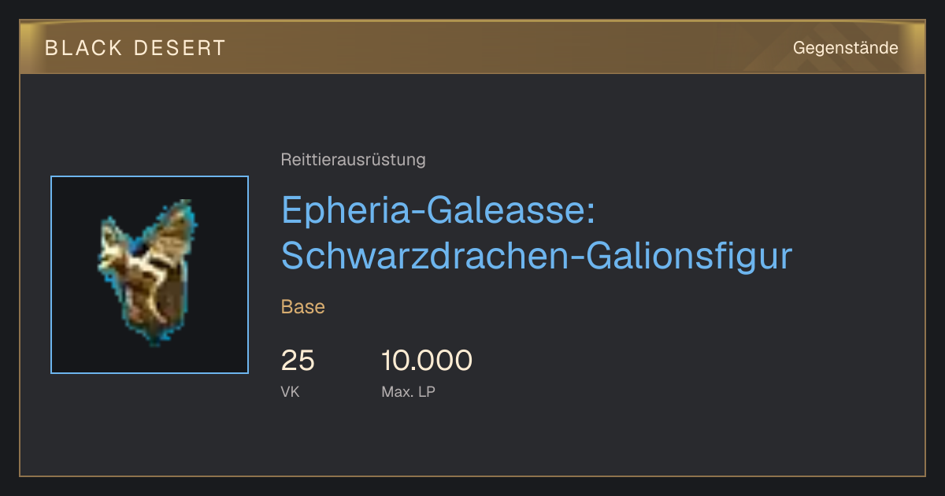
Task: Click the Schwarzdrachen-Galionsfigur title text
Action: coord(536,257)
